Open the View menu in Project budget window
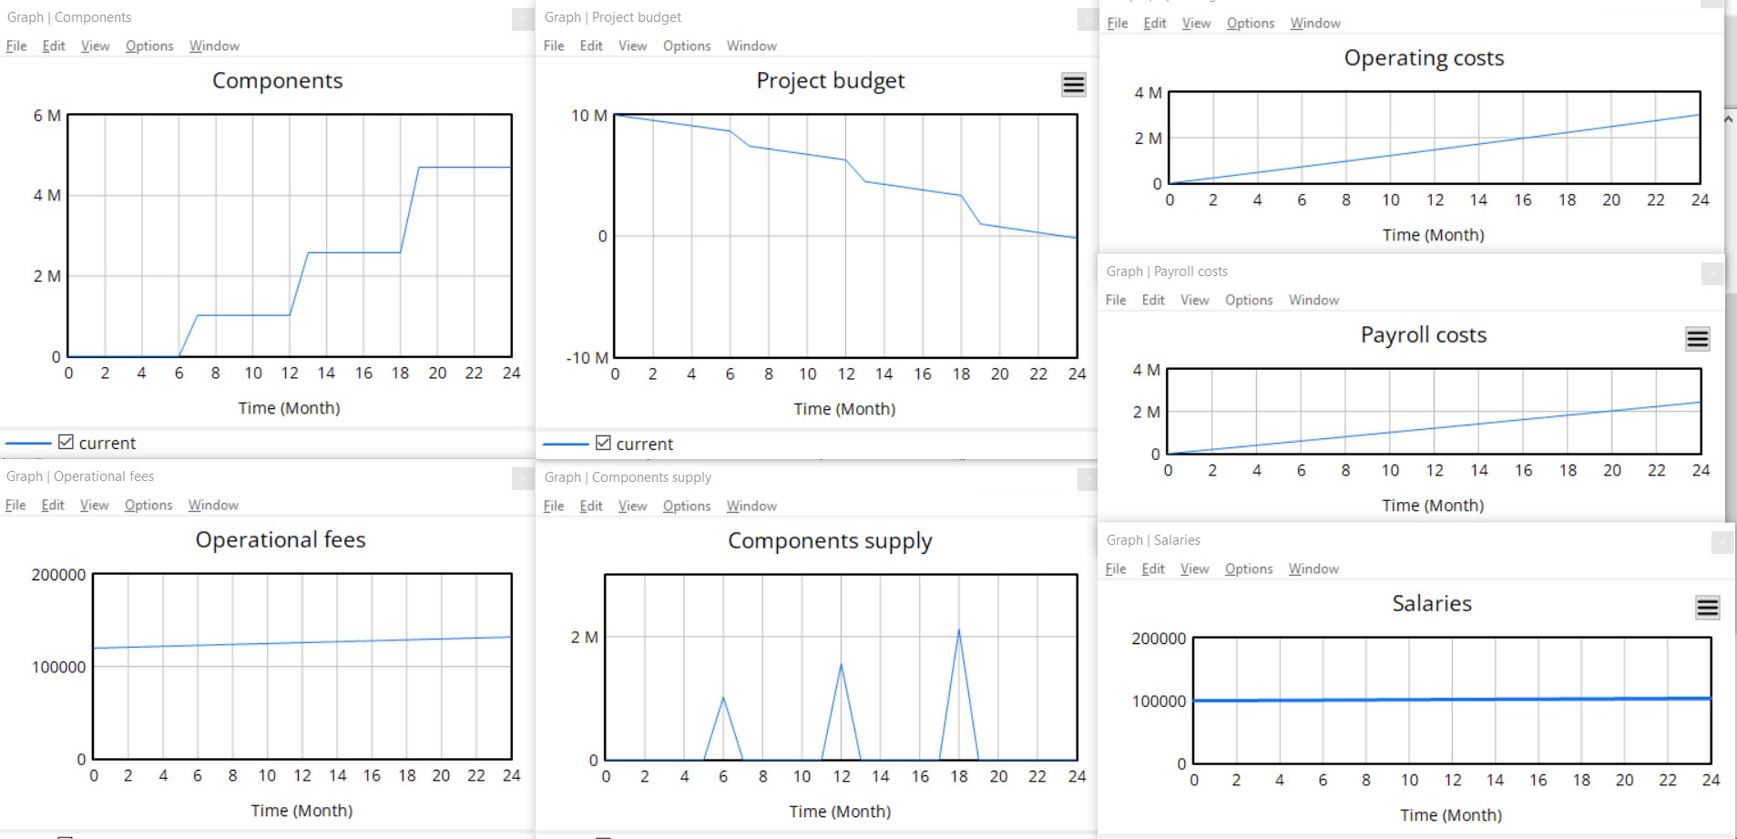The image size is (1737, 839). 632,46
